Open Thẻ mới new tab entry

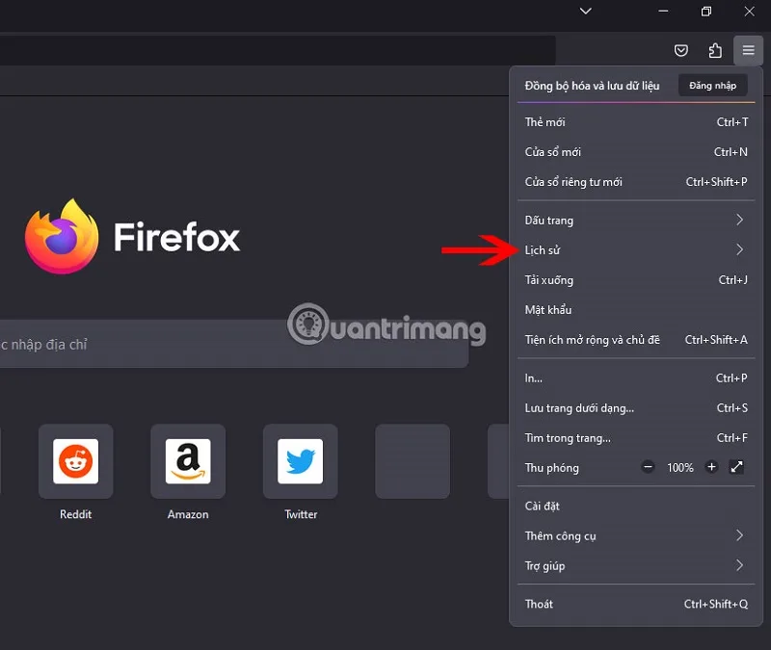tap(636, 122)
